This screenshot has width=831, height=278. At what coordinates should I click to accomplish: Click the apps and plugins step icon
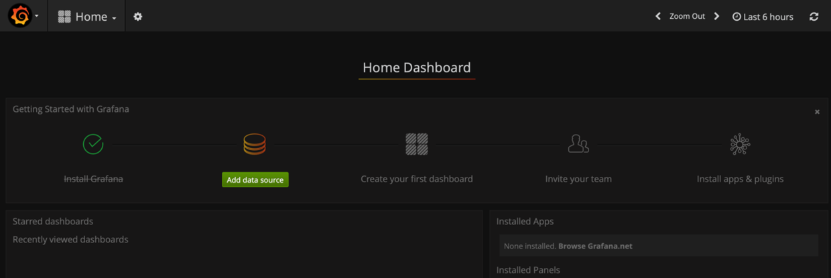point(740,144)
